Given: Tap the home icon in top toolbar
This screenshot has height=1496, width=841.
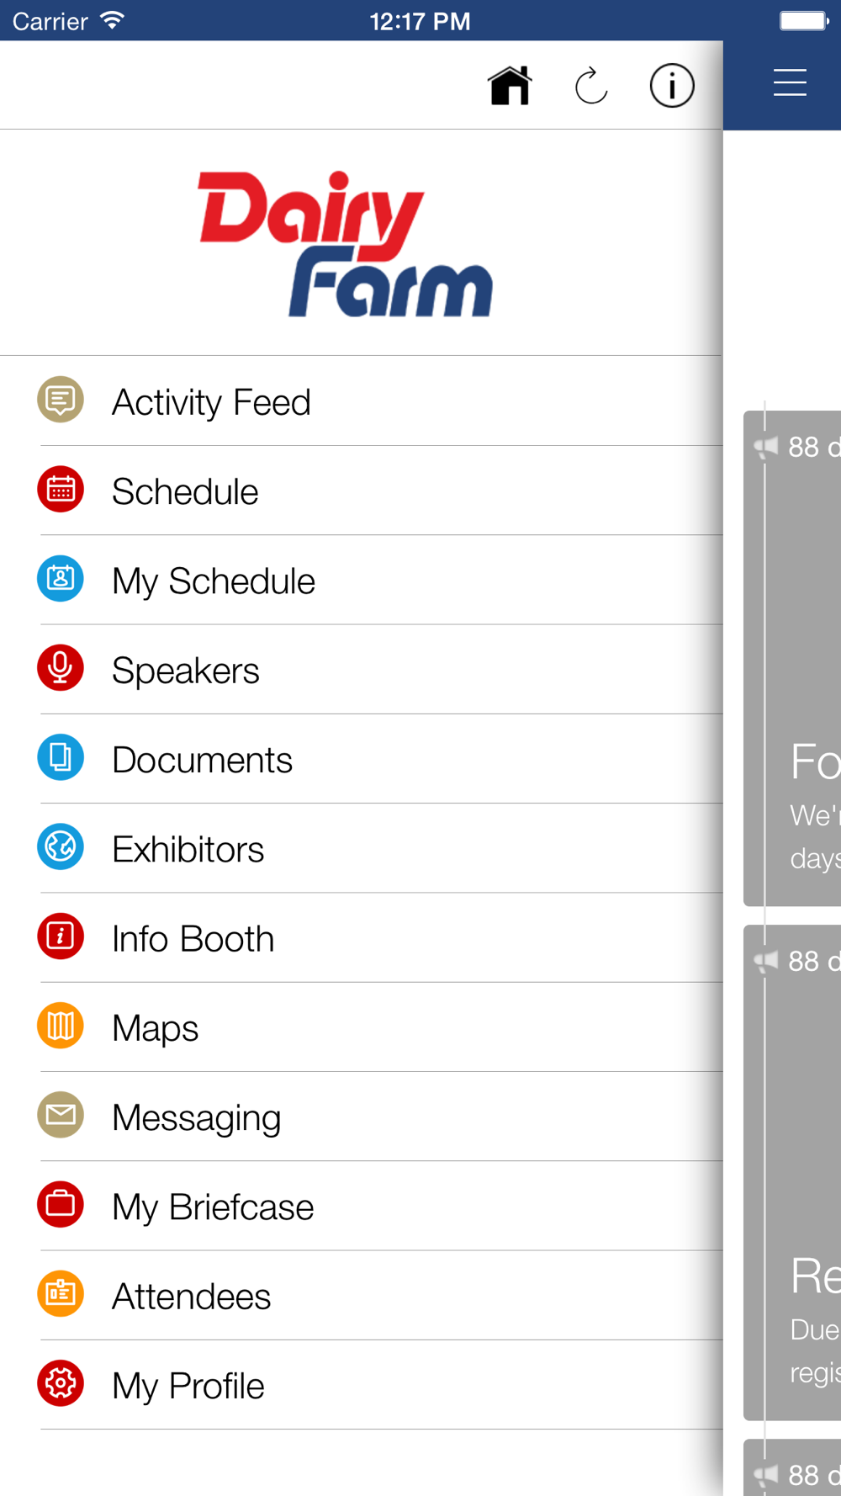Looking at the screenshot, I should coord(510,85).
